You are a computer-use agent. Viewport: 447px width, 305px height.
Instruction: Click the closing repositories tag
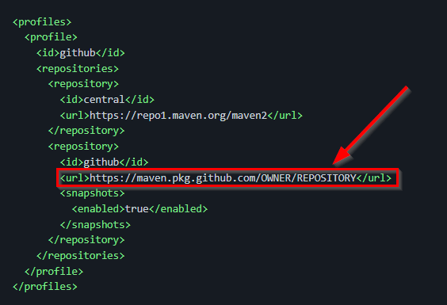click(x=81, y=256)
